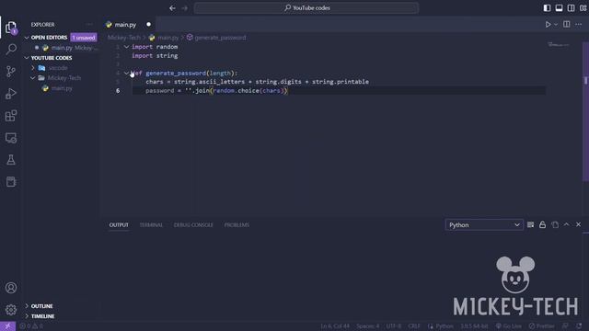Click the editor minimap
Screen dimensions: 589x331
(x=559, y=45)
